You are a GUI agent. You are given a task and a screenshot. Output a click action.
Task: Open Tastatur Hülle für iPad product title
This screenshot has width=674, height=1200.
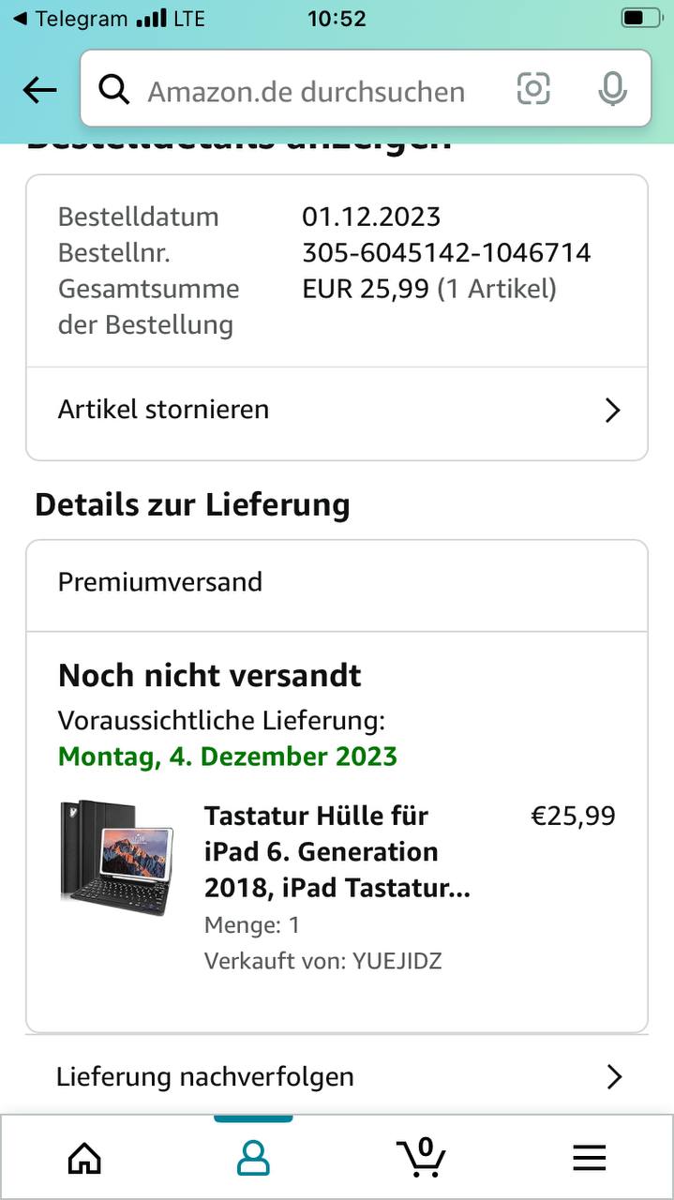(337, 851)
